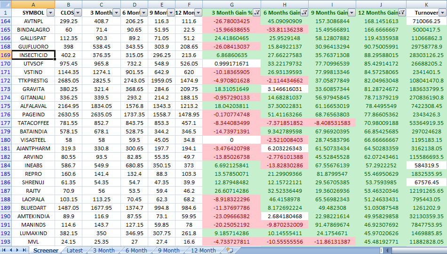
Task: Switch to the 9 Month sheet tab
Action: tap(169, 251)
